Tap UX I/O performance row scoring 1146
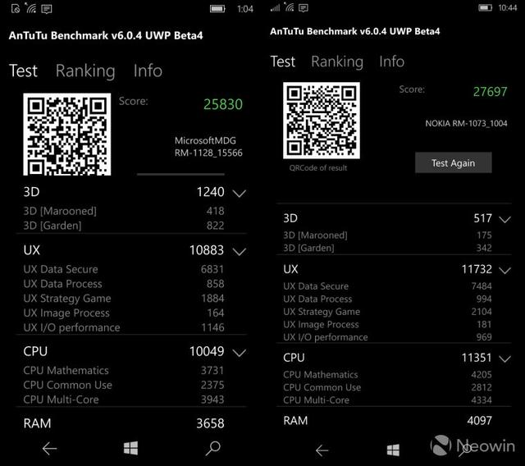 click(124, 327)
